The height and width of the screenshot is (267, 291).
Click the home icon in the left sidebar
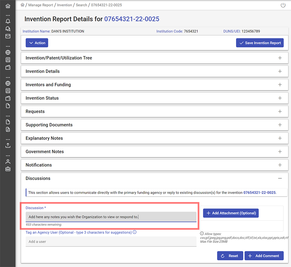pyautogui.click(x=8, y=6)
